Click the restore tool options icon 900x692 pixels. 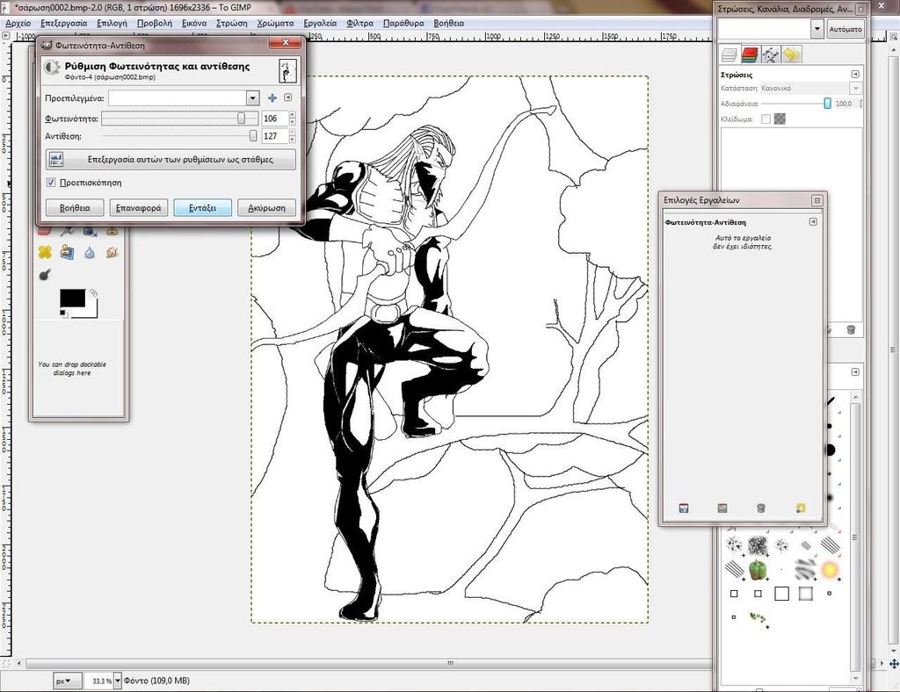[722, 508]
